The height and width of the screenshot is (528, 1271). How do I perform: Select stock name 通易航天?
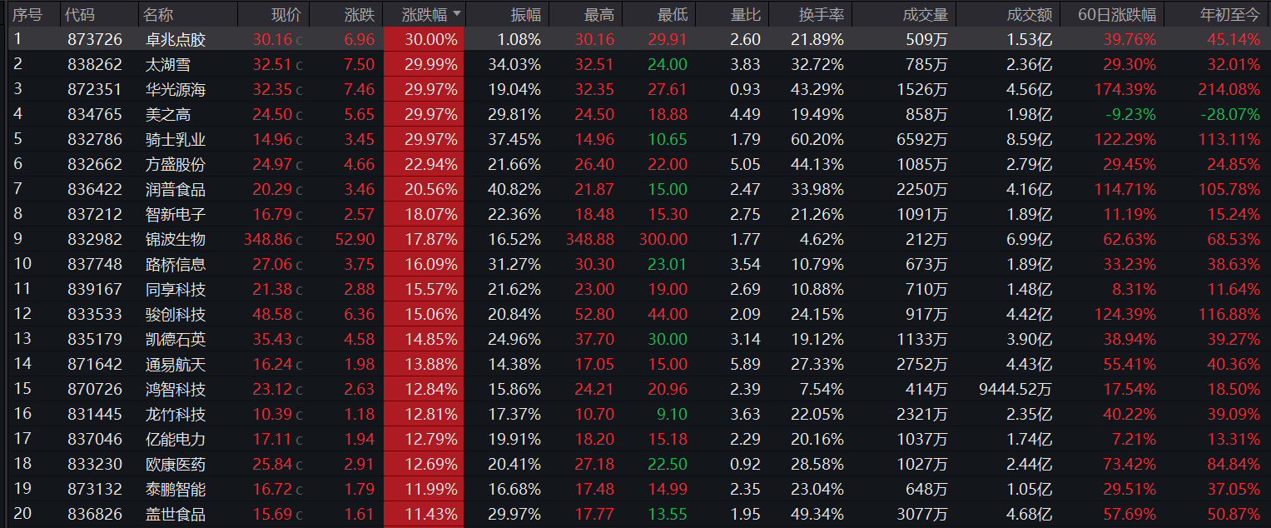175,364
